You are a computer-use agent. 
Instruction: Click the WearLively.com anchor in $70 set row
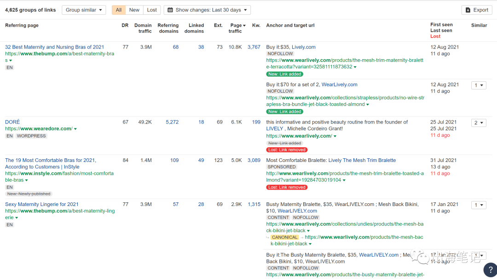pyautogui.click(x=340, y=85)
